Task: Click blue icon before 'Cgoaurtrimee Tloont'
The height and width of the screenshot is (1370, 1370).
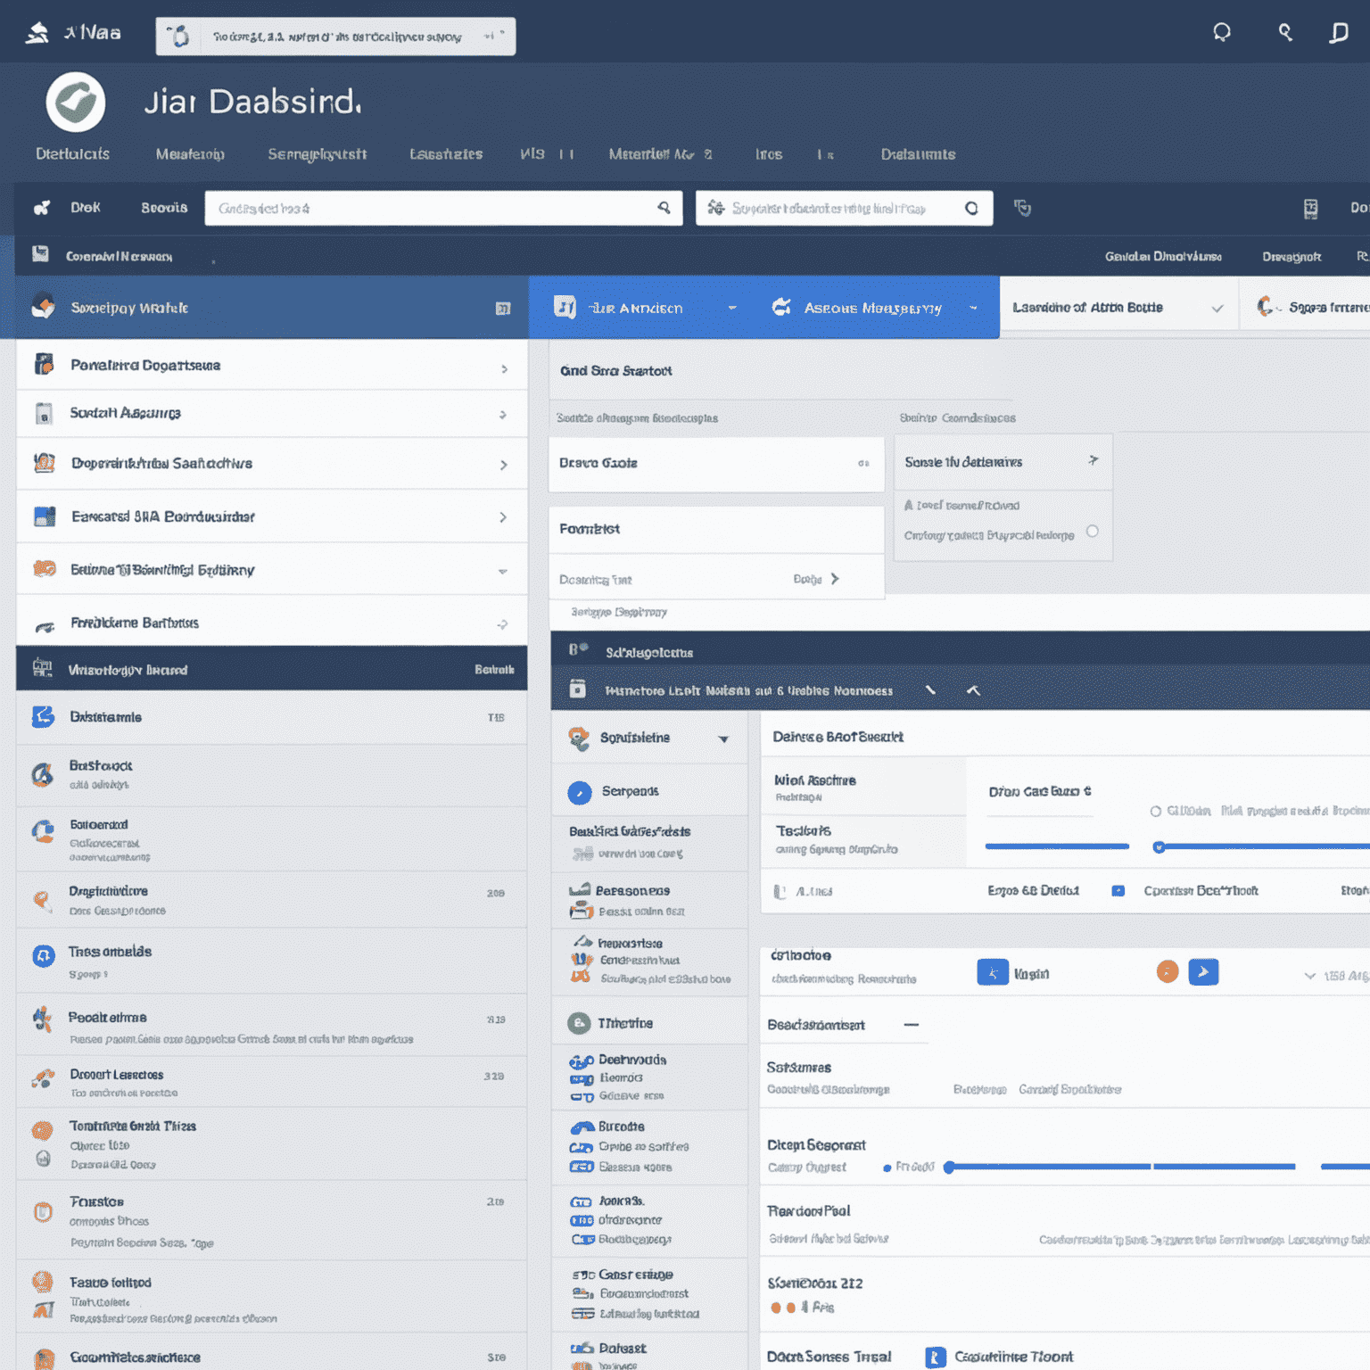Action: pos(936,1358)
